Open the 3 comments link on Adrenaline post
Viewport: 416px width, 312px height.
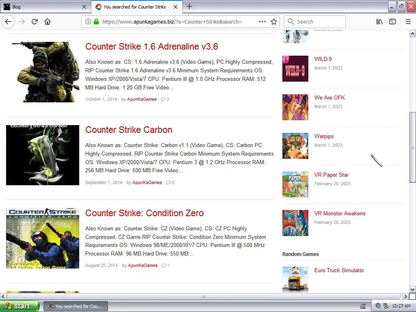[x=165, y=99]
